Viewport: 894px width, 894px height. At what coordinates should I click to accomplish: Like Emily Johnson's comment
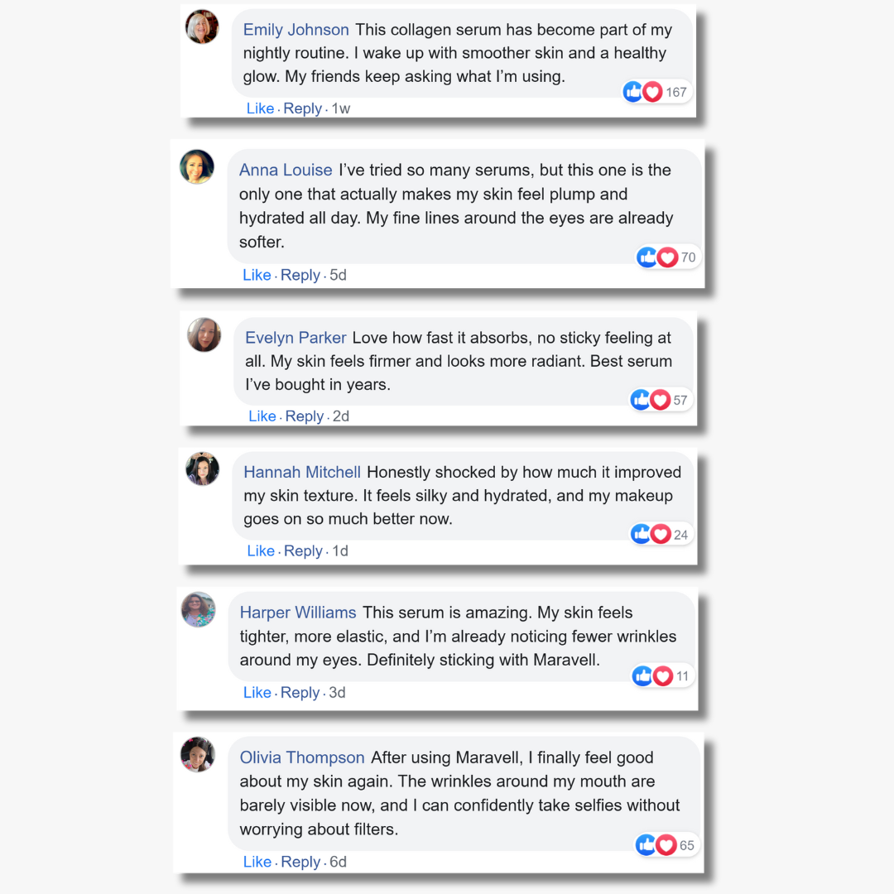coord(260,108)
